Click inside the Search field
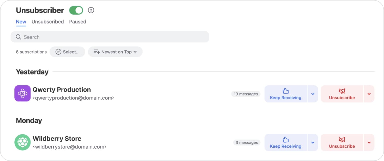The width and height of the screenshot is (384, 161). click(78, 37)
